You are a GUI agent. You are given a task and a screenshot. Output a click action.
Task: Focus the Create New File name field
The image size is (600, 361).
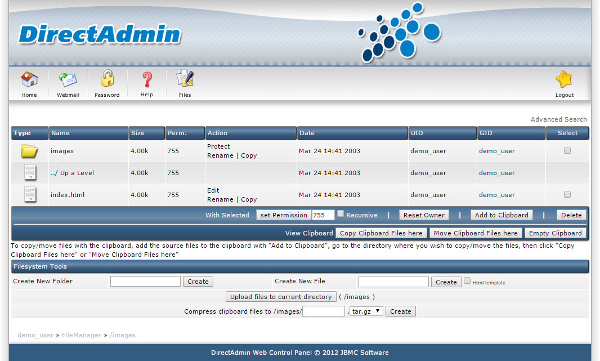393,282
